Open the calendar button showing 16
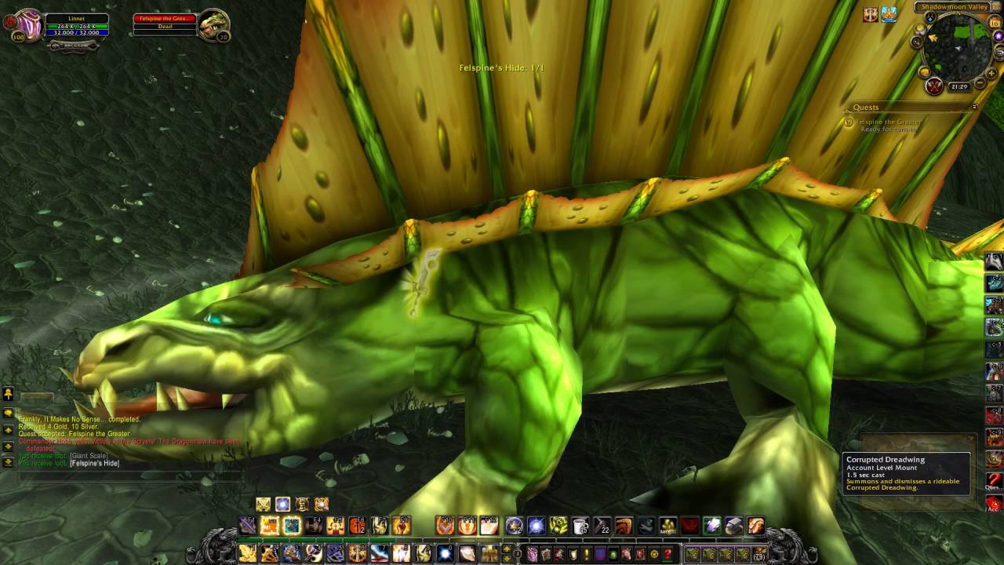 pos(995,23)
